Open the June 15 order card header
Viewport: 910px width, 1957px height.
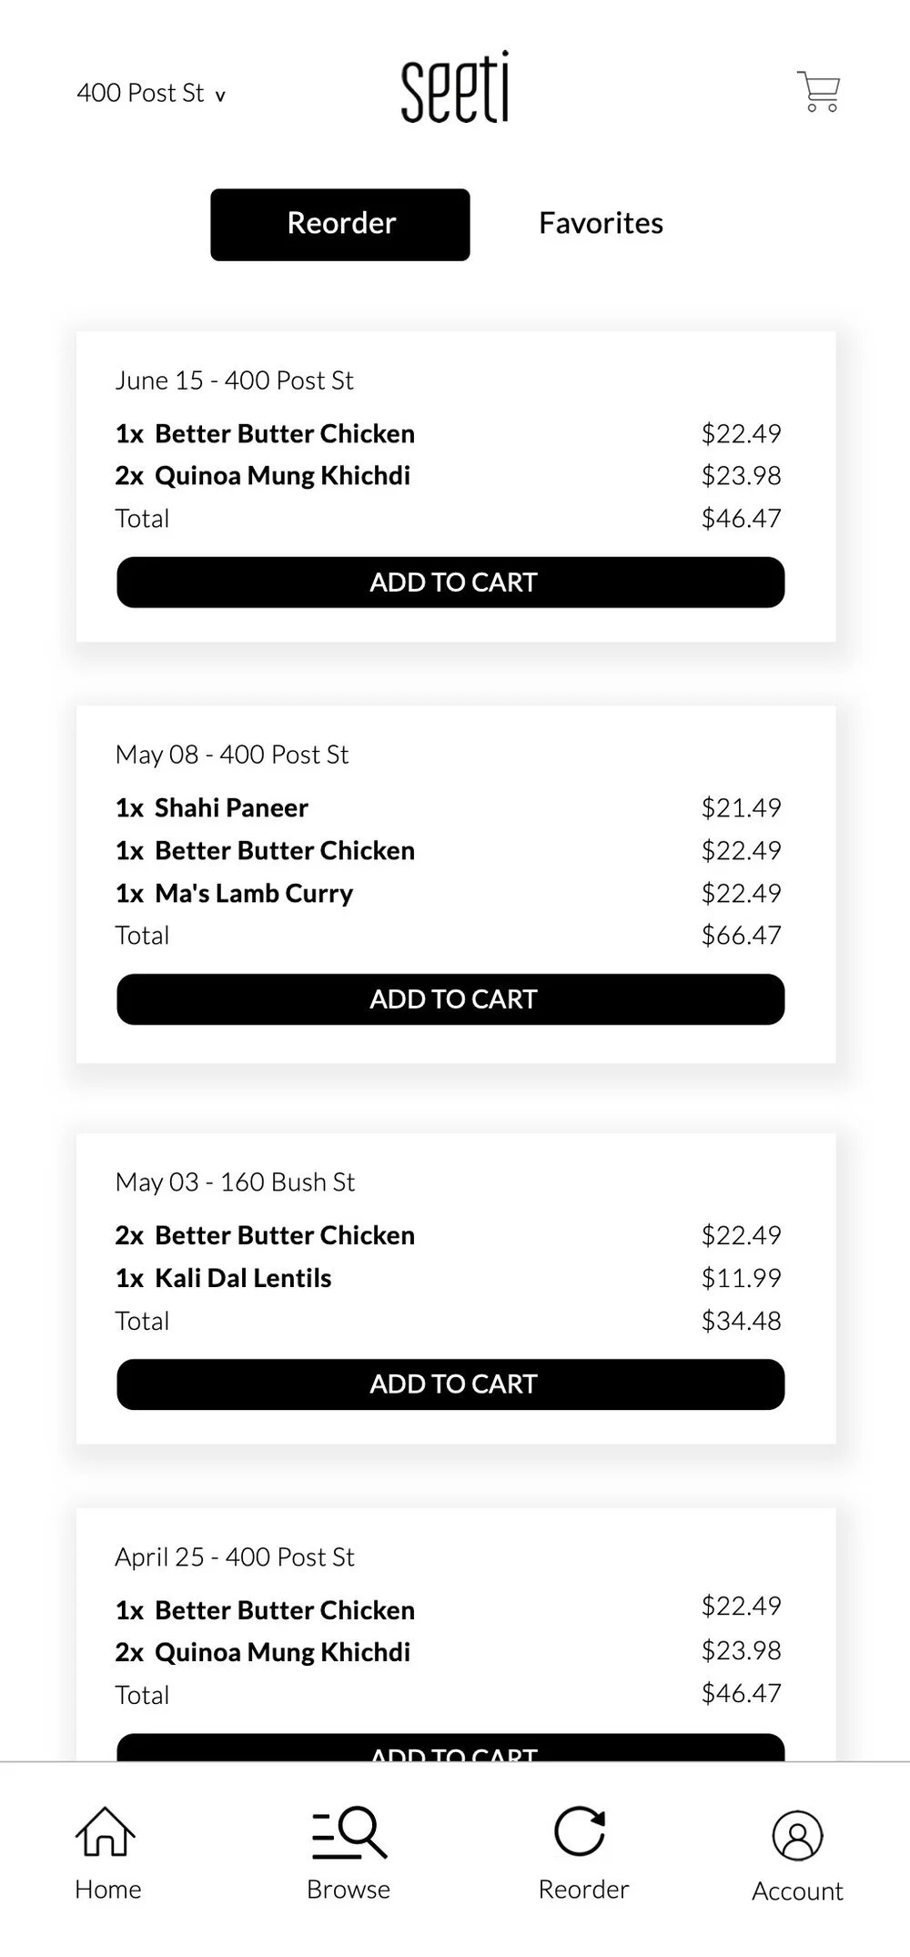pos(234,380)
